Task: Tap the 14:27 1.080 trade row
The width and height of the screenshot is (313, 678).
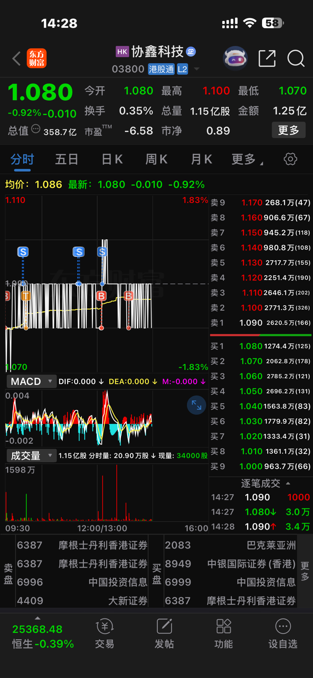Action: 260,512
